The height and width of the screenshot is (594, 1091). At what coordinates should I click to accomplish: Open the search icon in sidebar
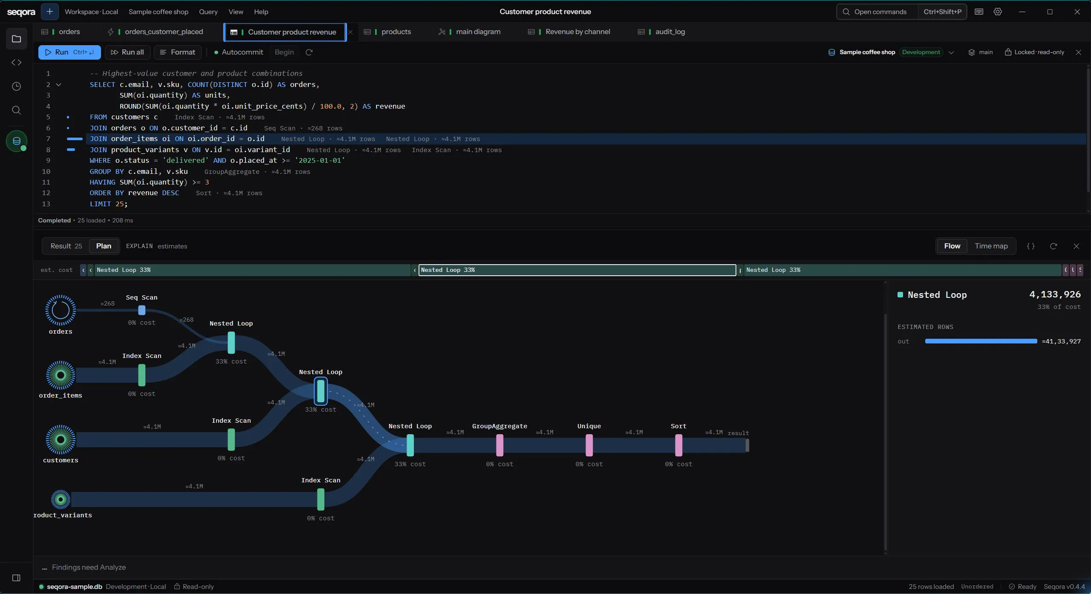[16, 110]
